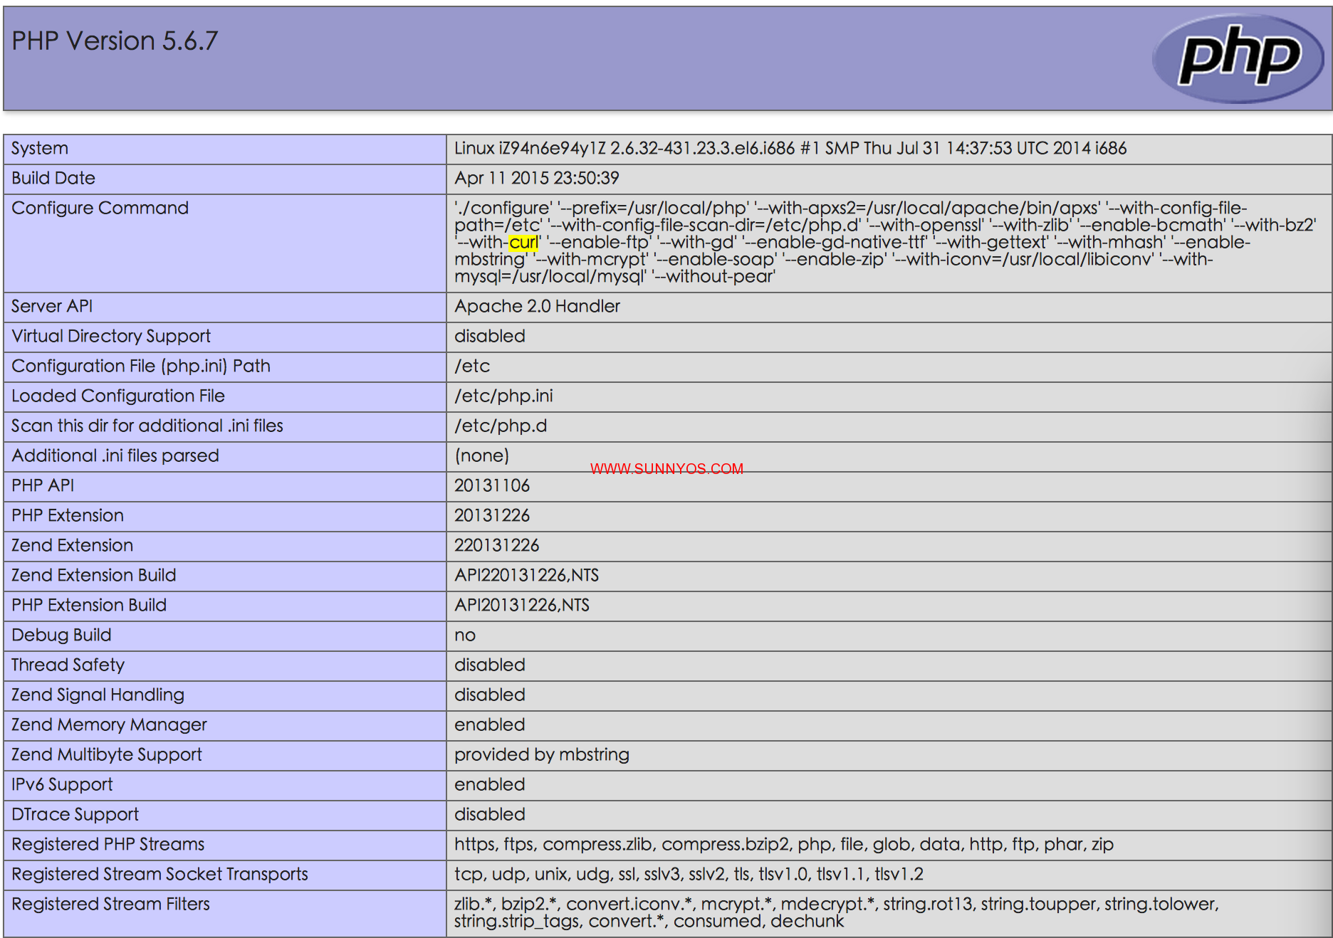
Task: Click the IPv6 Support label
Action: click(62, 785)
